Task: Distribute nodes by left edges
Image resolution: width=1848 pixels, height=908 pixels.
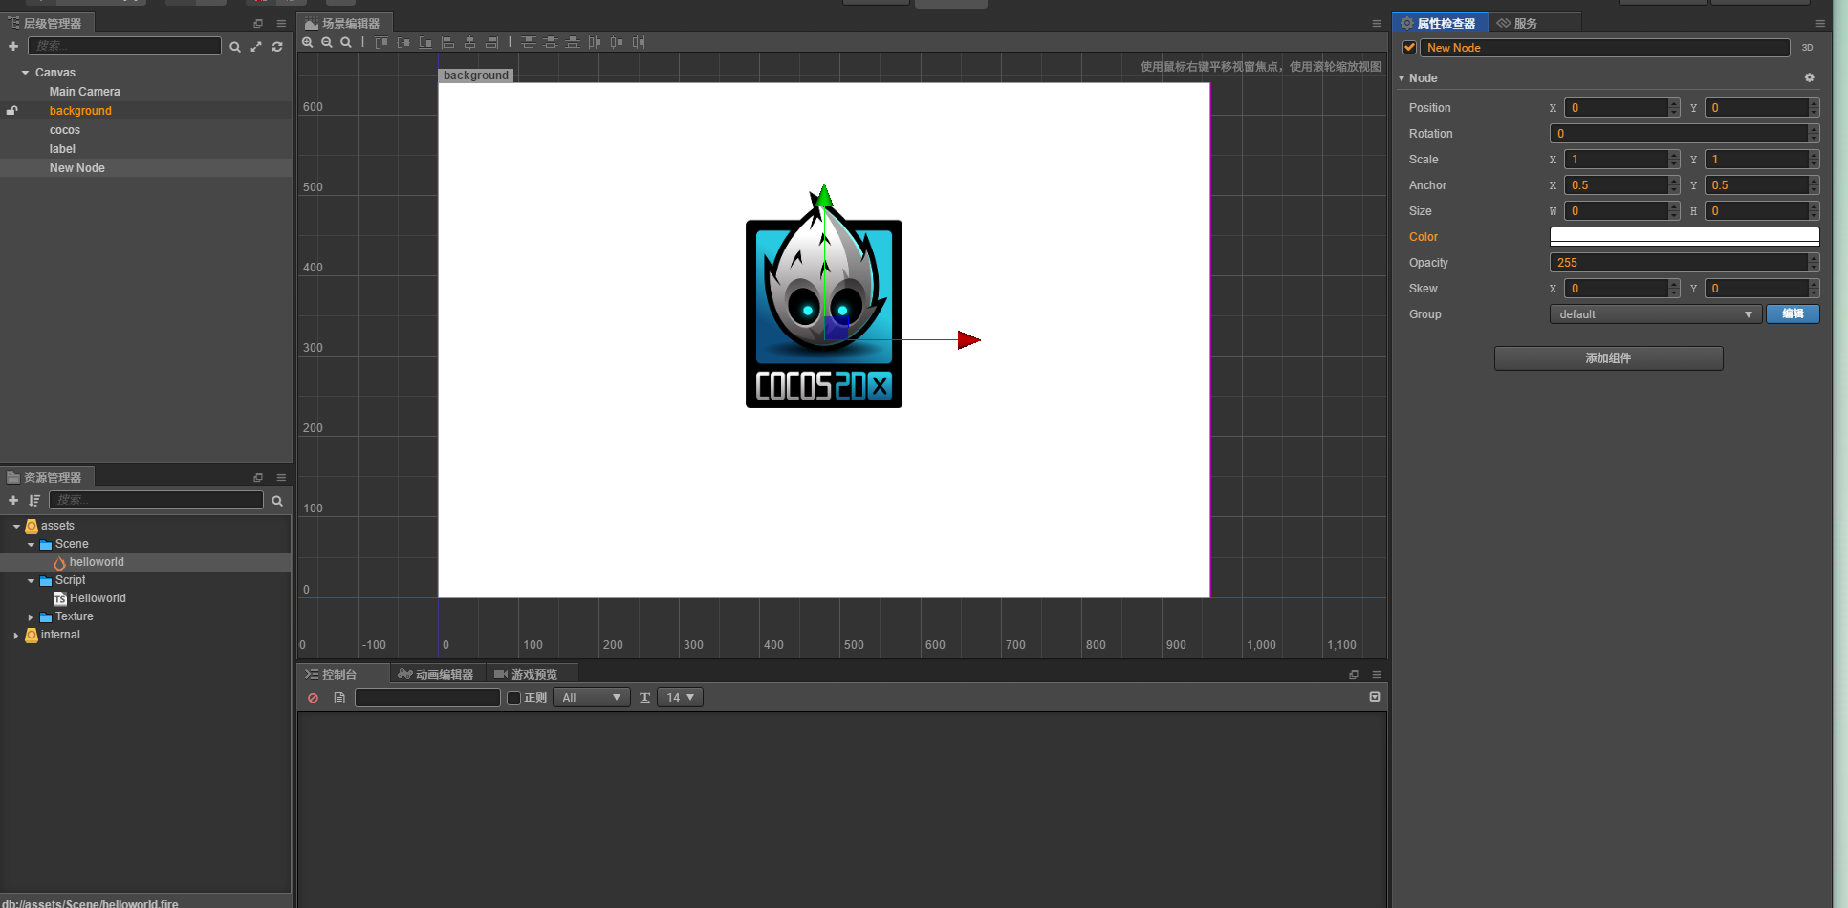Action: click(595, 42)
